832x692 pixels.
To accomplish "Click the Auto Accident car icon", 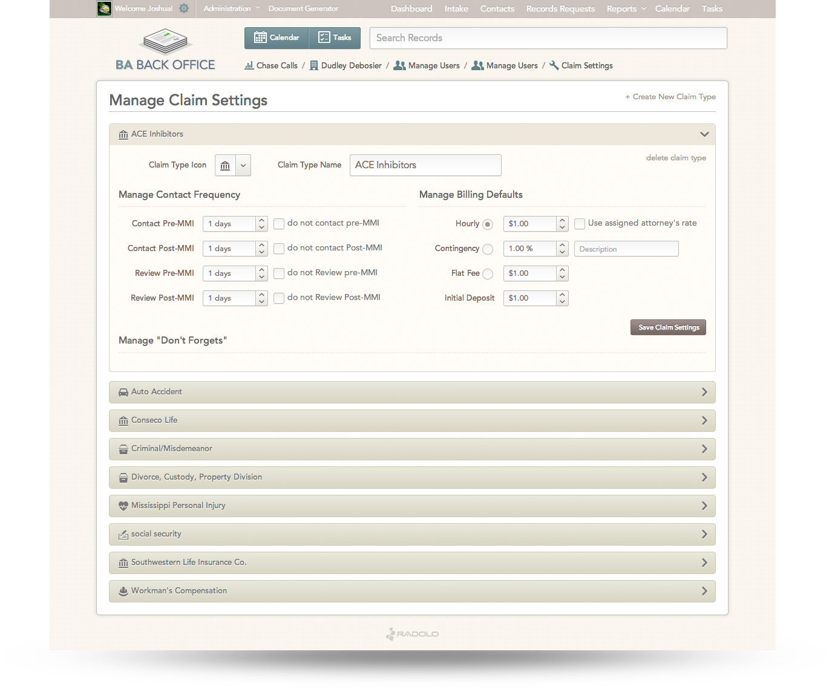I will [x=123, y=392].
